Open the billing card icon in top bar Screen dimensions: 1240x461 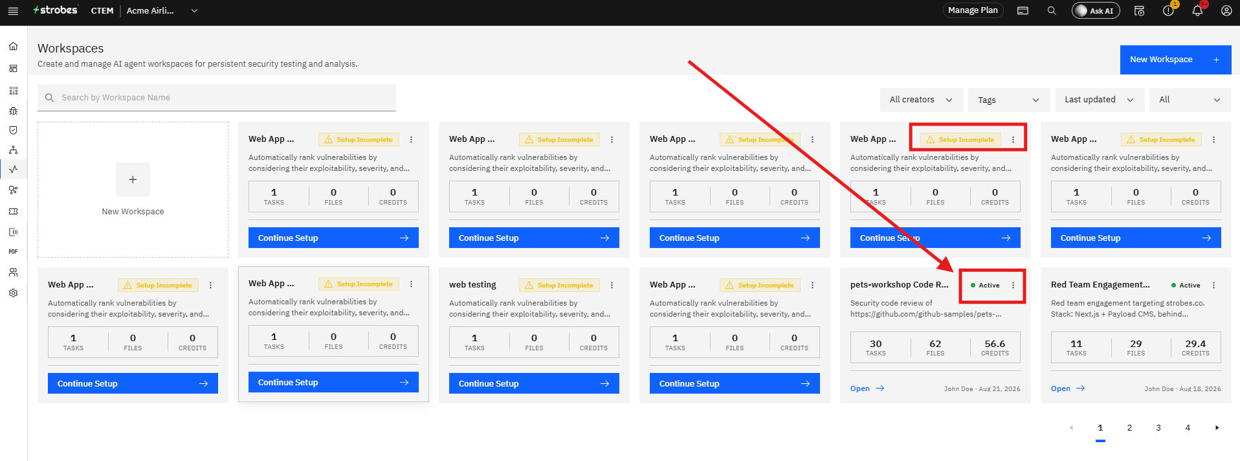[x=1023, y=10]
